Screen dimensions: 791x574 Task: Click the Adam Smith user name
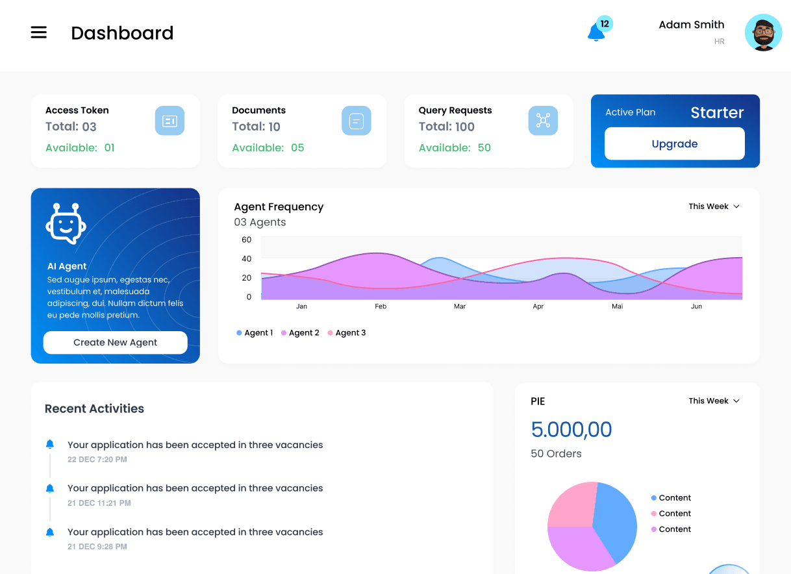tap(692, 25)
